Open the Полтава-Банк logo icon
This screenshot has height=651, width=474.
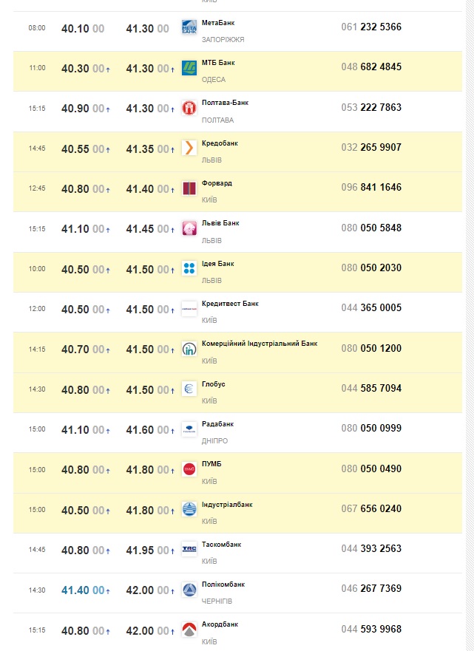point(189,108)
